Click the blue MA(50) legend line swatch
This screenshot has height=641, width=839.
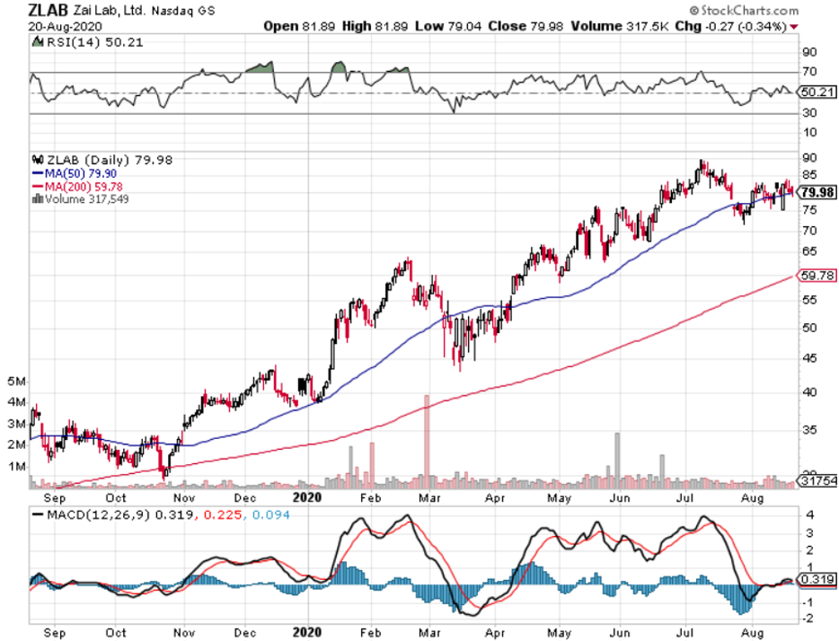point(38,173)
